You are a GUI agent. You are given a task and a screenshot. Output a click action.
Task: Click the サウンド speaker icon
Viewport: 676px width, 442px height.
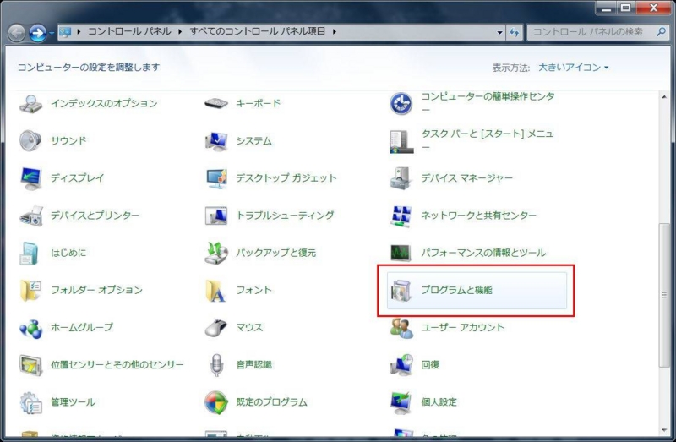(x=30, y=140)
